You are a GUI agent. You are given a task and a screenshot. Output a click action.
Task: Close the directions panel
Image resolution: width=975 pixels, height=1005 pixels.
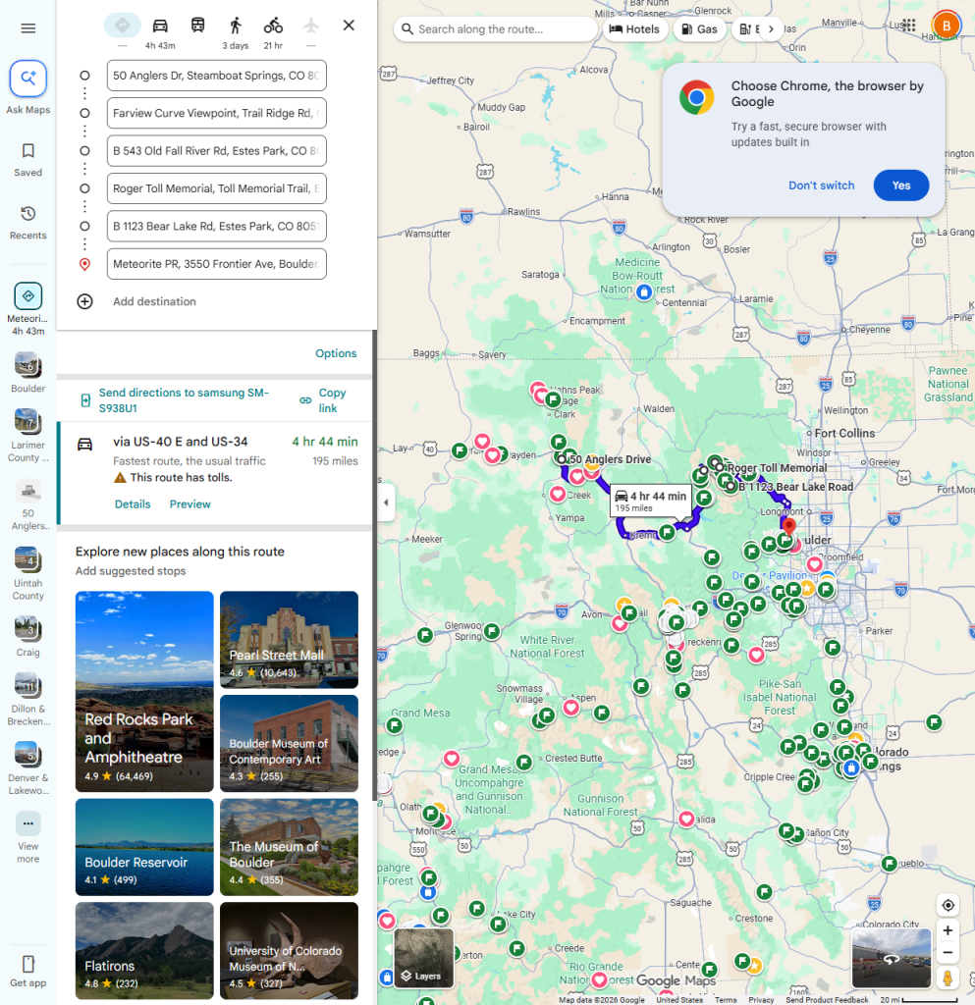pos(349,25)
